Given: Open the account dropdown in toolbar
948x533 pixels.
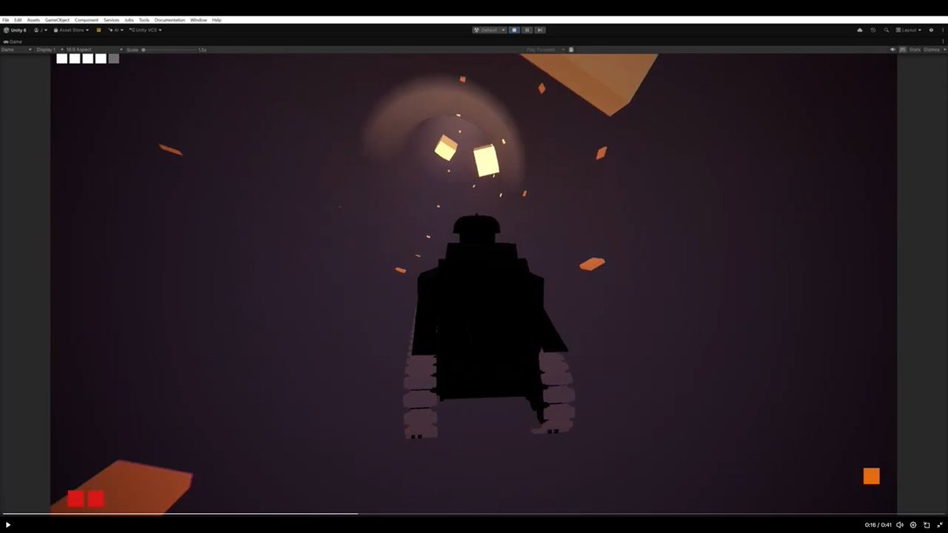Looking at the screenshot, I should 40,30.
